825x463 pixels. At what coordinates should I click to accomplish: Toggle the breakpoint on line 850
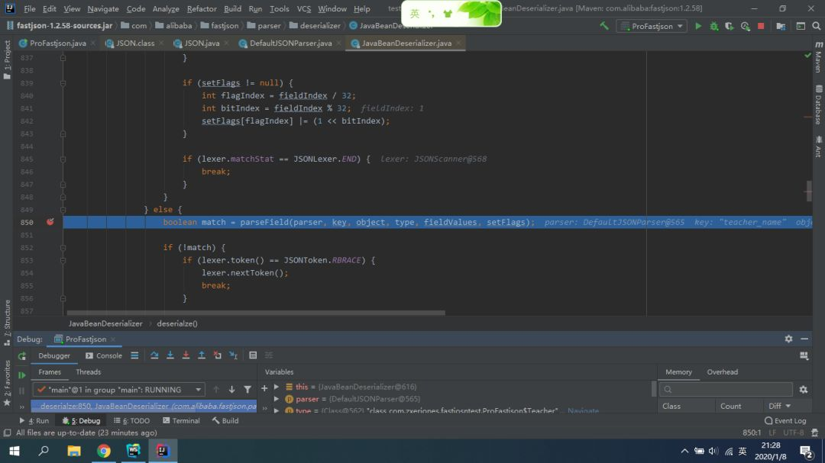(x=50, y=222)
